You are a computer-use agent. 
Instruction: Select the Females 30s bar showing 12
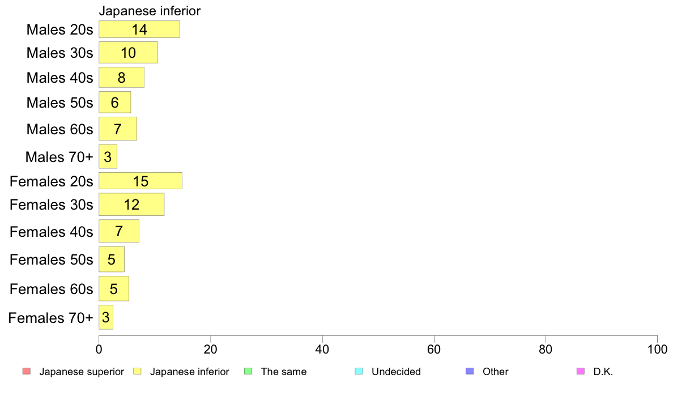[131, 205]
